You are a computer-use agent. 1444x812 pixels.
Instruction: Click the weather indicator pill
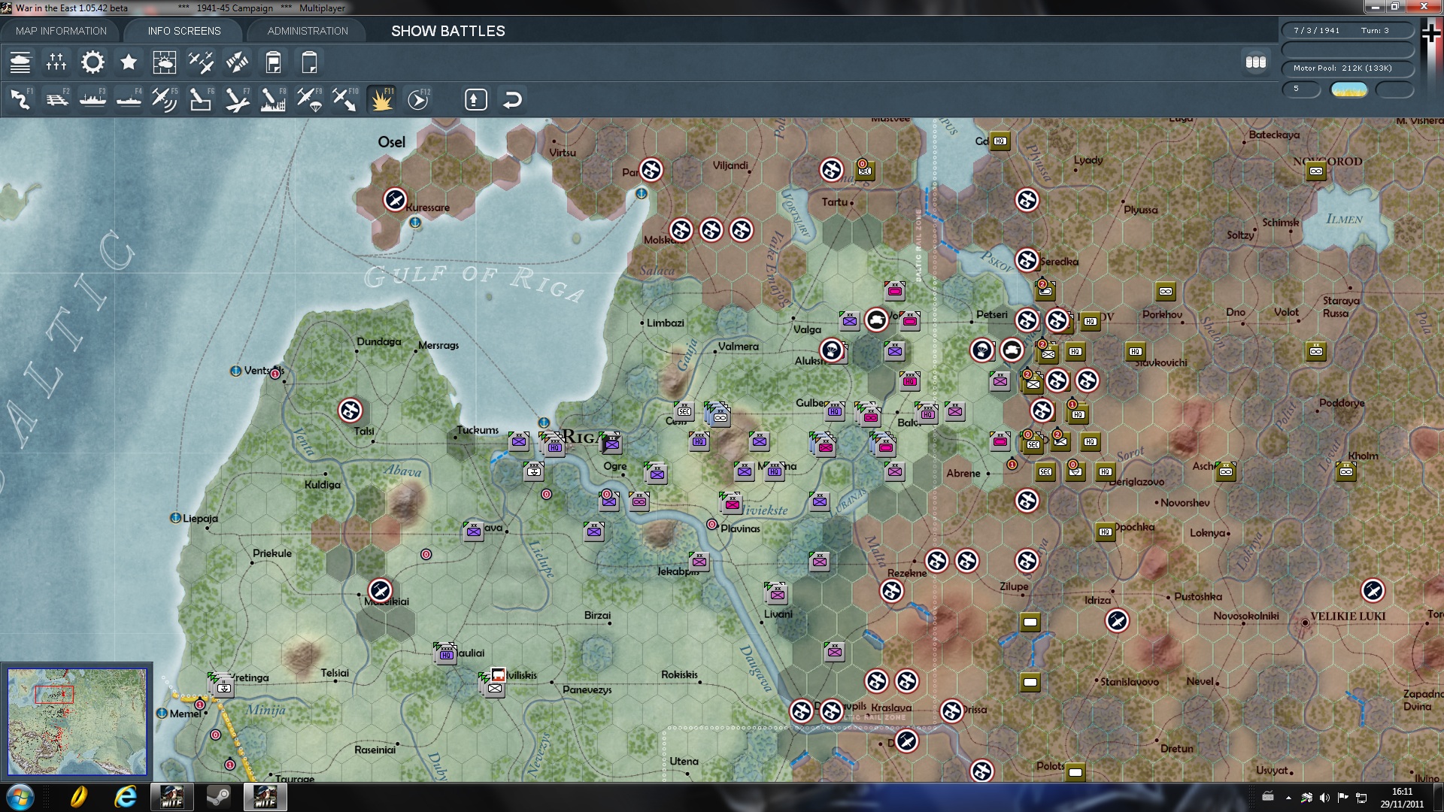click(x=1348, y=89)
